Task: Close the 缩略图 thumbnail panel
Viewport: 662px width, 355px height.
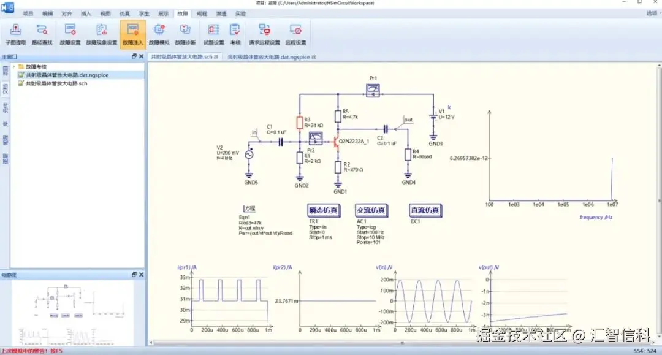Action: (142, 275)
